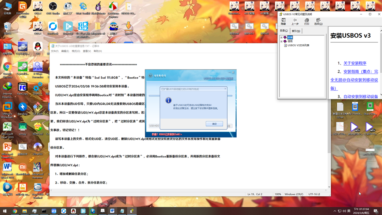Image resolution: width=382 pixels, height=215 pixels.
Task: Select USBOS V3文件列表 in the contents tree
Action: click(298, 45)
